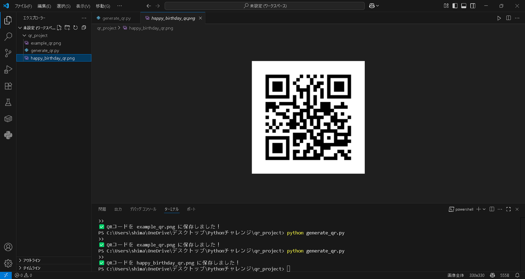Go back with the left arrow

coord(149,6)
